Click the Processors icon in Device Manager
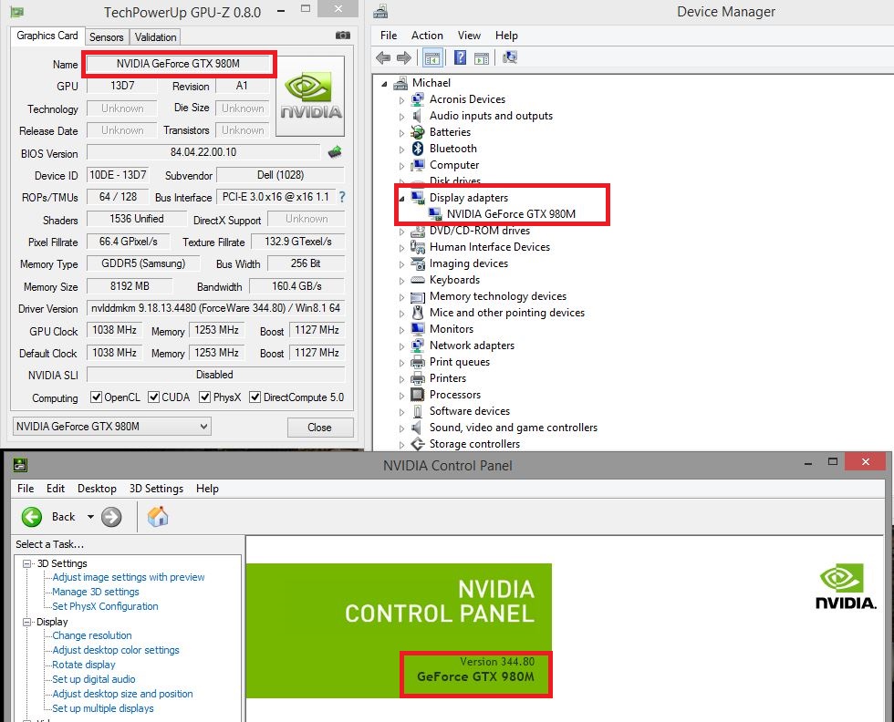Viewport: 894px width, 722px height. coord(418,395)
